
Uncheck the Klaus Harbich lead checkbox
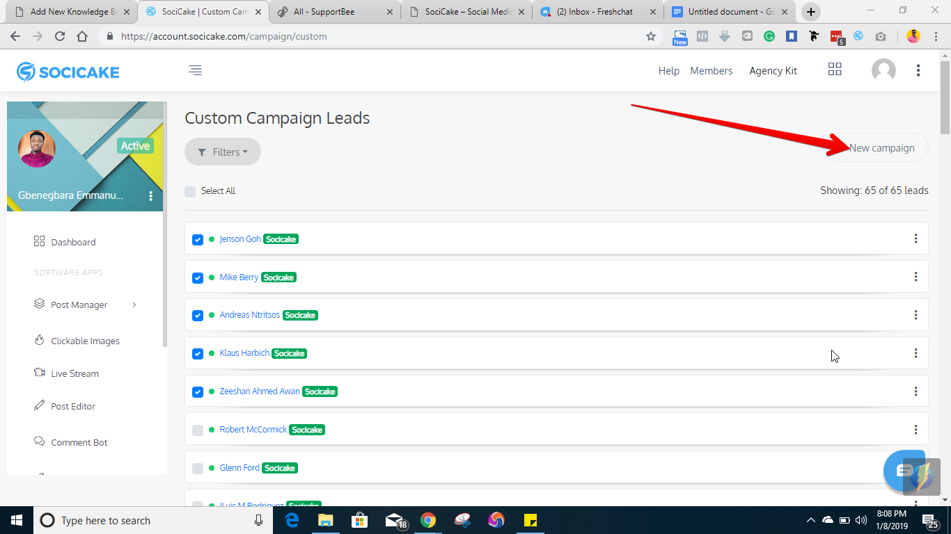(198, 354)
